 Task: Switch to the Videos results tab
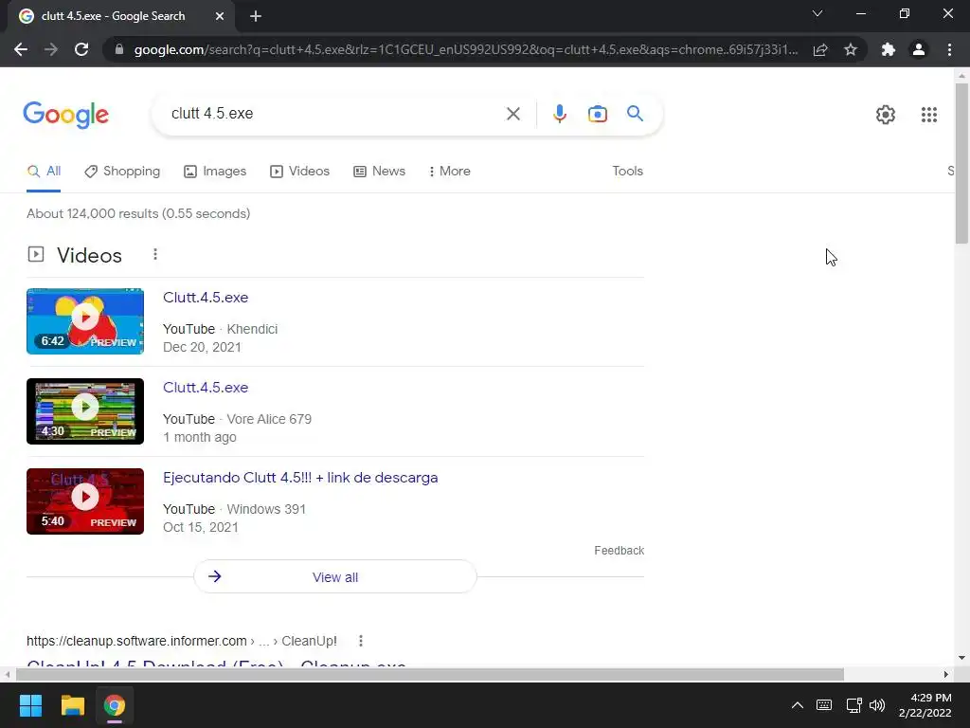click(300, 172)
